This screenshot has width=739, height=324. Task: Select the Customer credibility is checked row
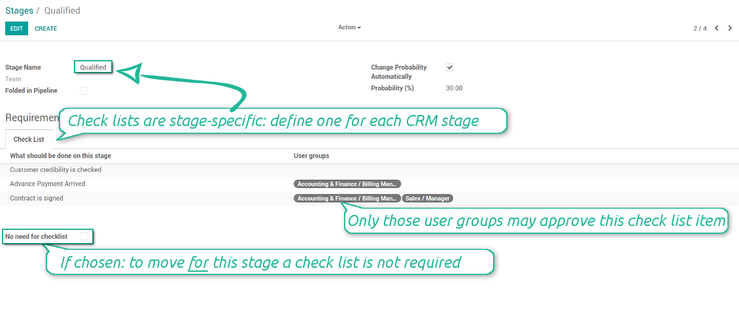click(x=56, y=170)
